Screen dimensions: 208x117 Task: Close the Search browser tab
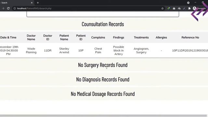(x=32, y=3)
